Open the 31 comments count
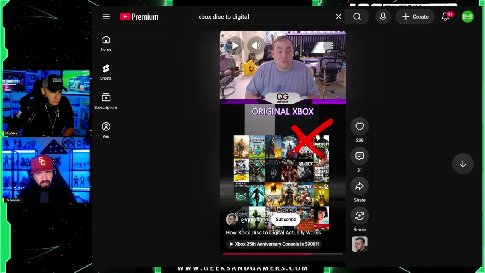 (x=360, y=170)
